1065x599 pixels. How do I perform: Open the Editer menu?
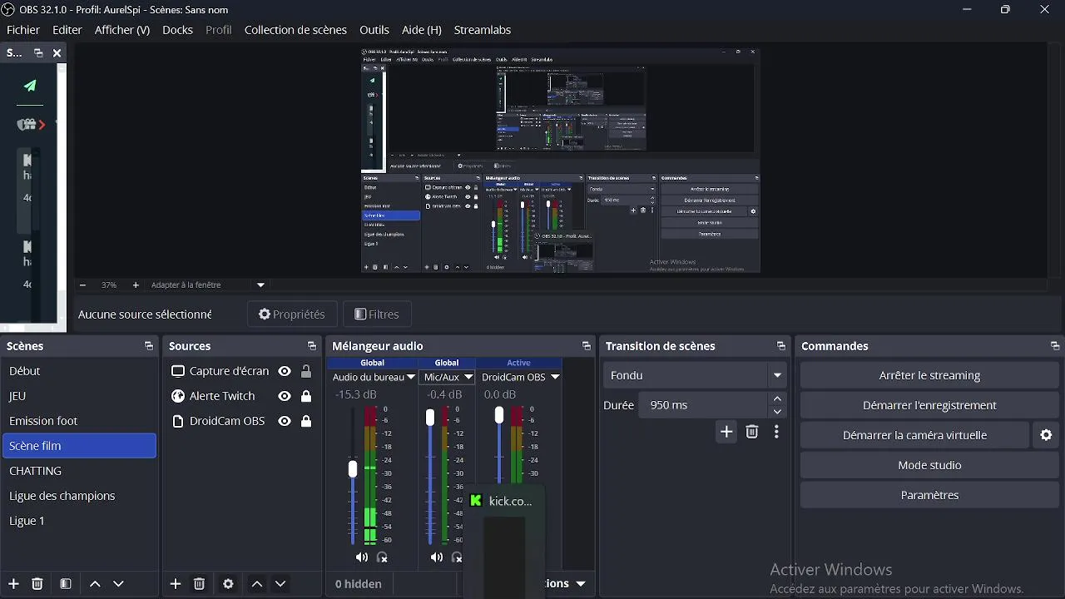[x=67, y=30]
